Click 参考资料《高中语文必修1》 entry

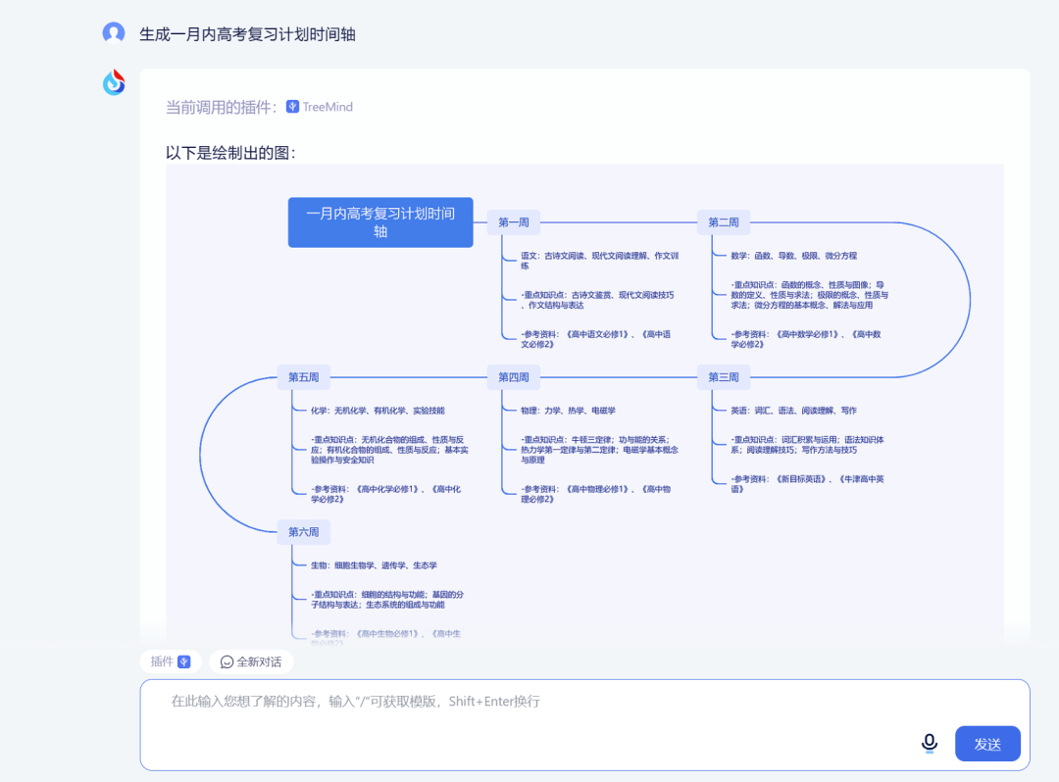coord(596,339)
